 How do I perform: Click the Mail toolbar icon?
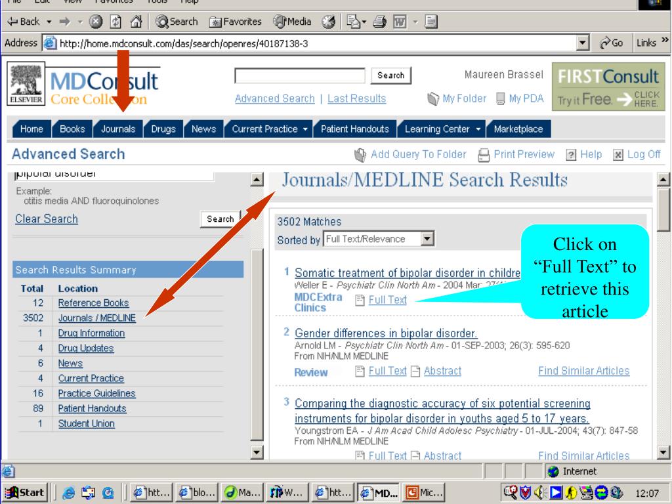click(x=354, y=22)
